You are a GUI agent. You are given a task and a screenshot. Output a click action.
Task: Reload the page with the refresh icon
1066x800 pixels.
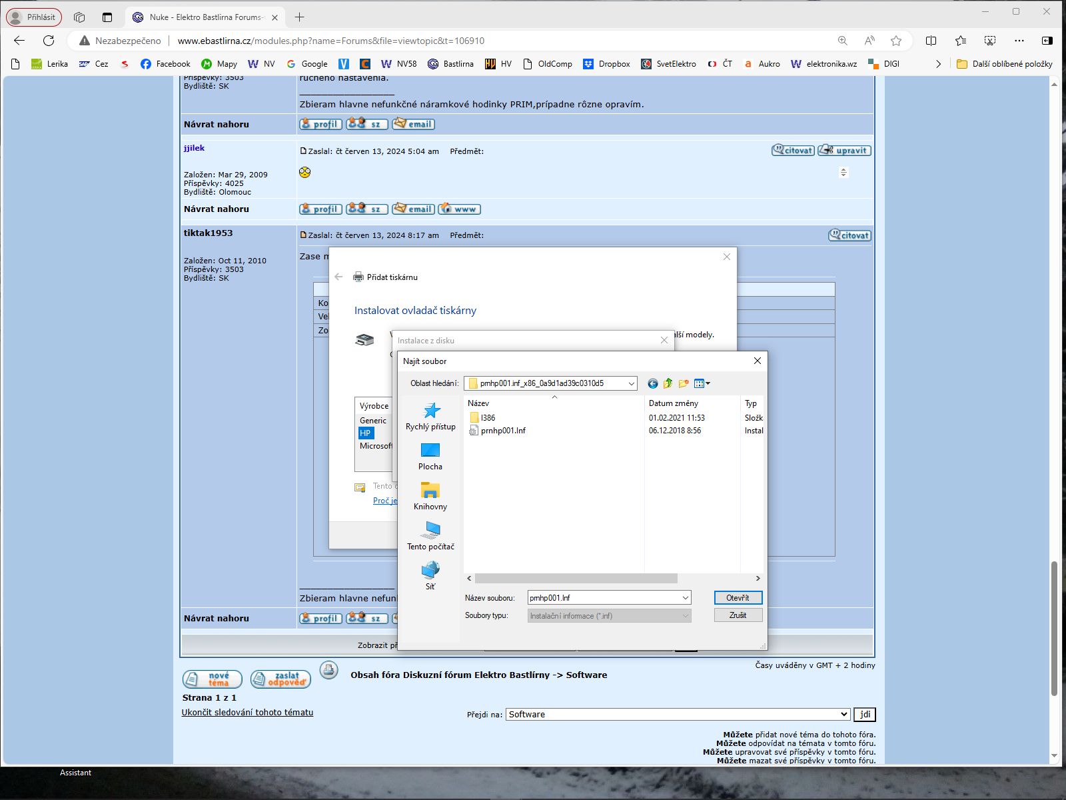coord(49,41)
